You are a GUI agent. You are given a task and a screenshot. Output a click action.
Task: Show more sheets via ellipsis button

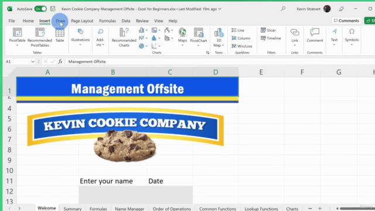point(310,209)
